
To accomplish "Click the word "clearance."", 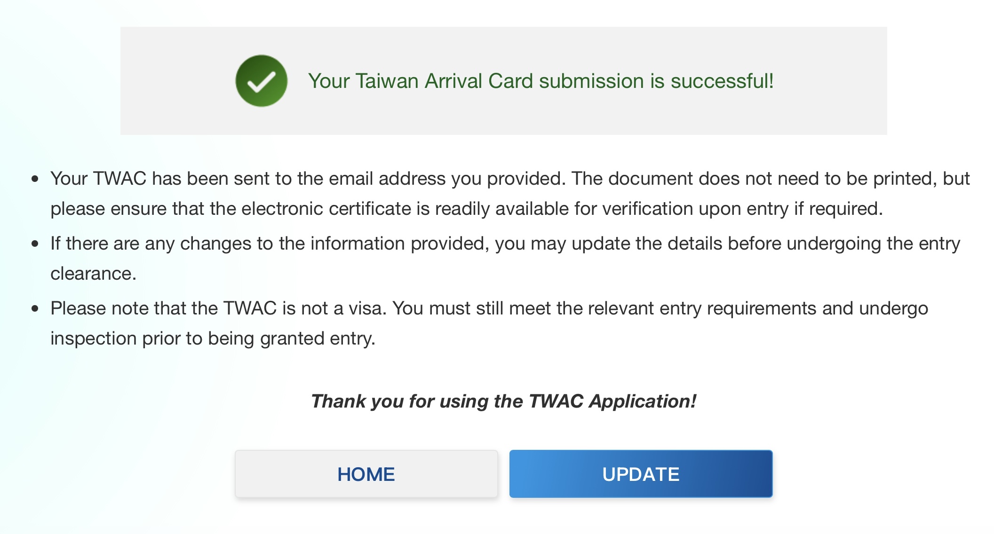I will tap(93, 274).
